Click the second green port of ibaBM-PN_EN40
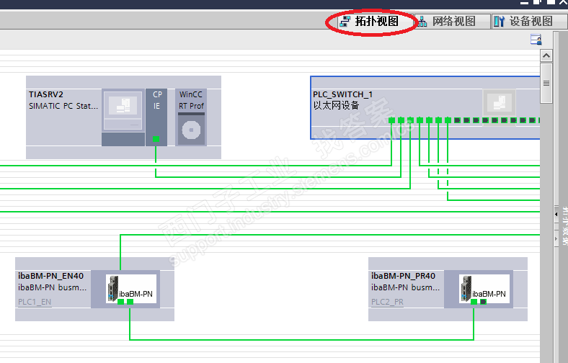This screenshot has width=568, height=363. pos(130,302)
